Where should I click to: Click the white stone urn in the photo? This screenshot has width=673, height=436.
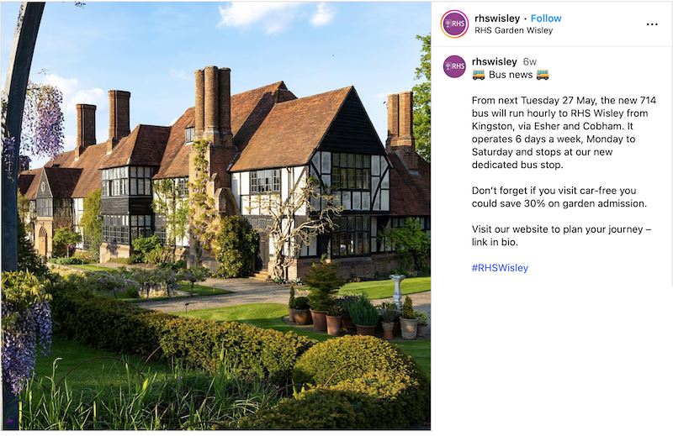[x=397, y=286]
